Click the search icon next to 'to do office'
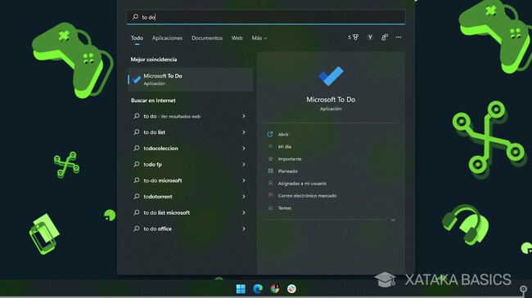Screen dimensions: 532x298 tap(137, 229)
